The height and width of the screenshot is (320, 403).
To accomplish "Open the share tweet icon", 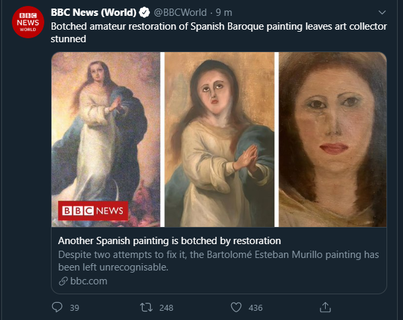I will pos(324,307).
